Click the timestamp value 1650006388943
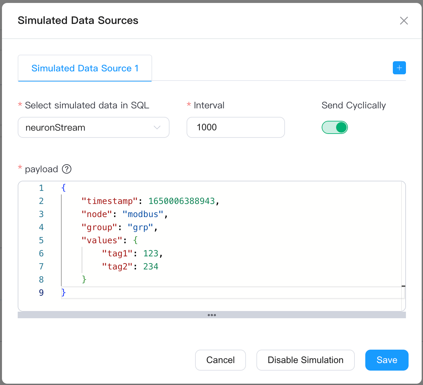 [x=181, y=201]
